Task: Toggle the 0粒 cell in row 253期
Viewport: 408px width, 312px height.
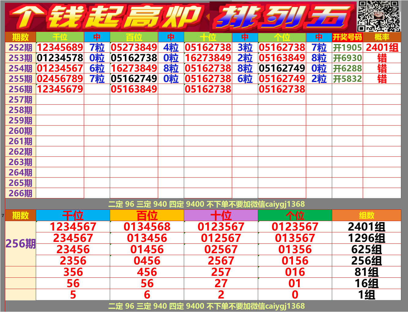Action: [97, 58]
